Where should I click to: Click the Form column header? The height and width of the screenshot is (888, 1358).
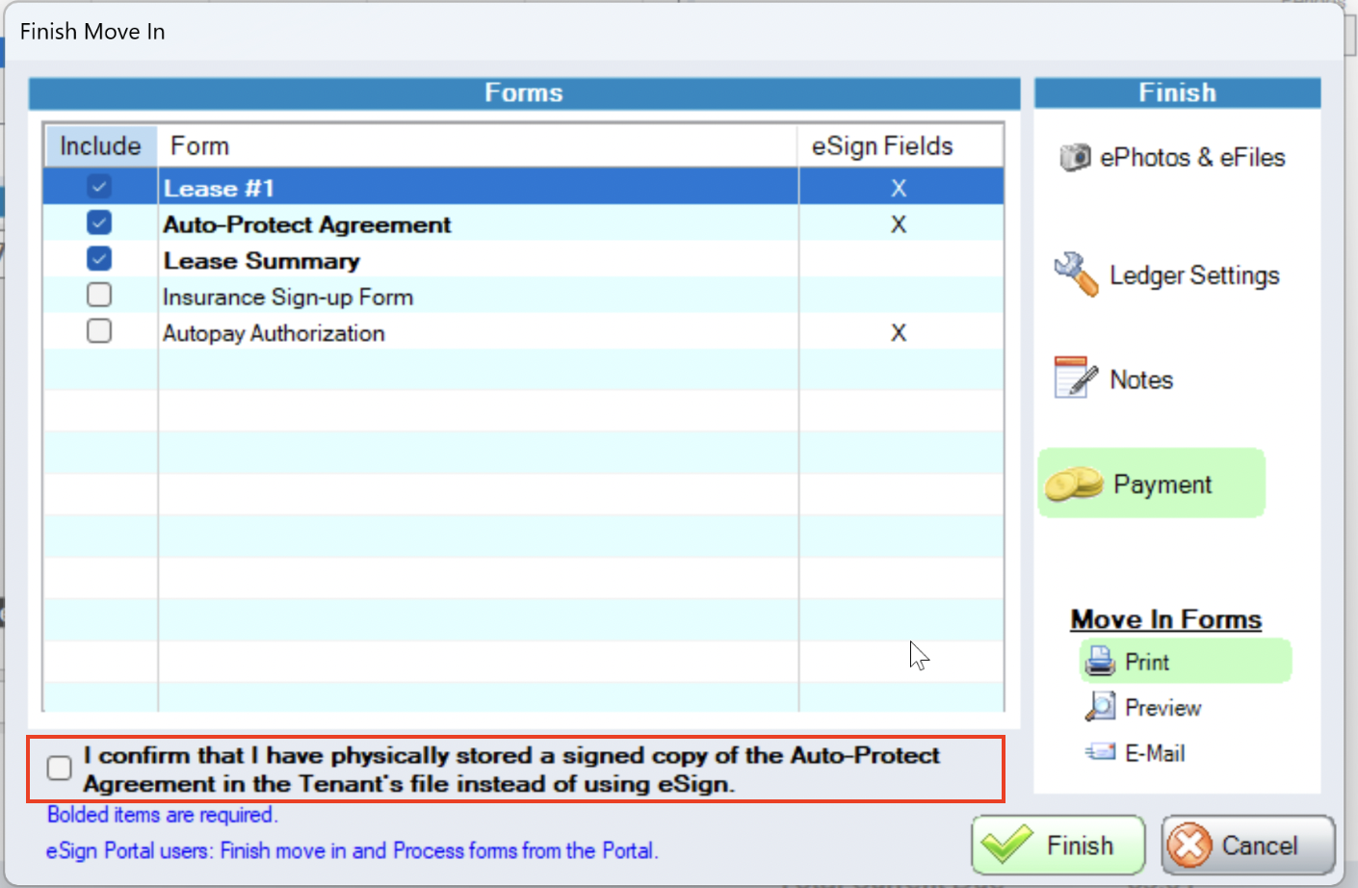click(x=478, y=145)
